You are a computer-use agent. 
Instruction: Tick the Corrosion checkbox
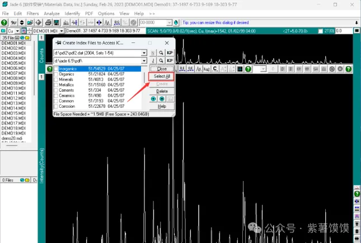pyautogui.click(x=56, y=106)
